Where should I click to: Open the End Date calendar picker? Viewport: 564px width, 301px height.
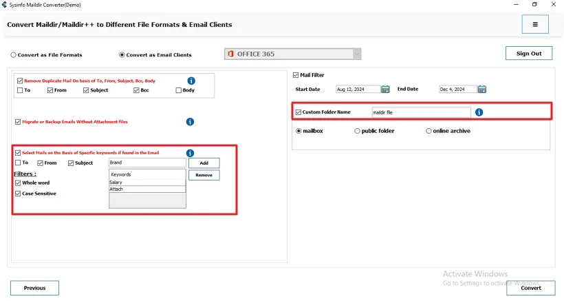click(482, 89)
